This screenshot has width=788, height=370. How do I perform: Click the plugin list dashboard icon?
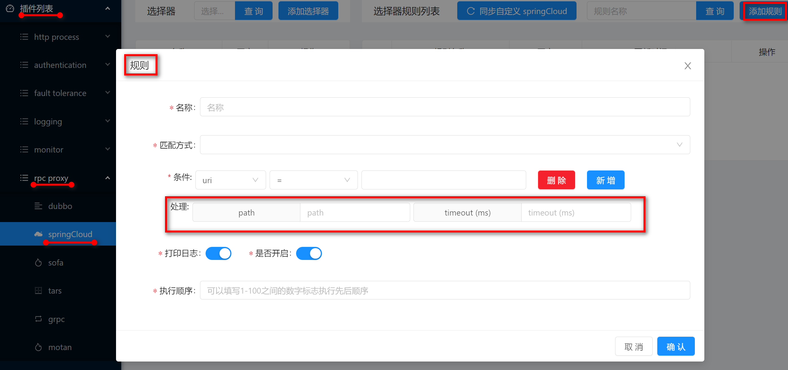[10, 8]
